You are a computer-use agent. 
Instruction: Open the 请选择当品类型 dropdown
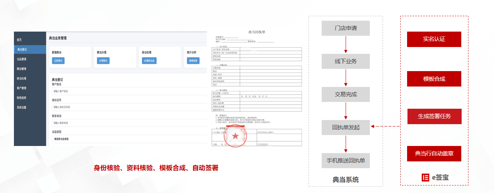click(x=129, y=139)
